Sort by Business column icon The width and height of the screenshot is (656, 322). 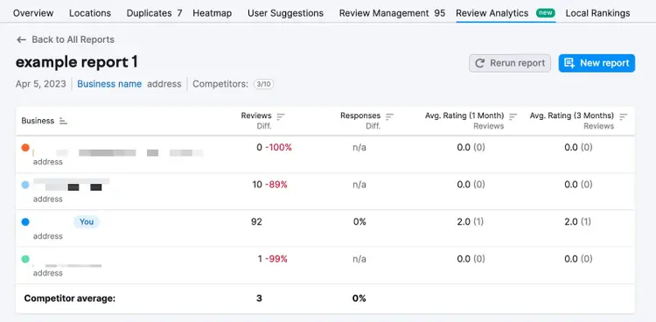tap(63, 121)
